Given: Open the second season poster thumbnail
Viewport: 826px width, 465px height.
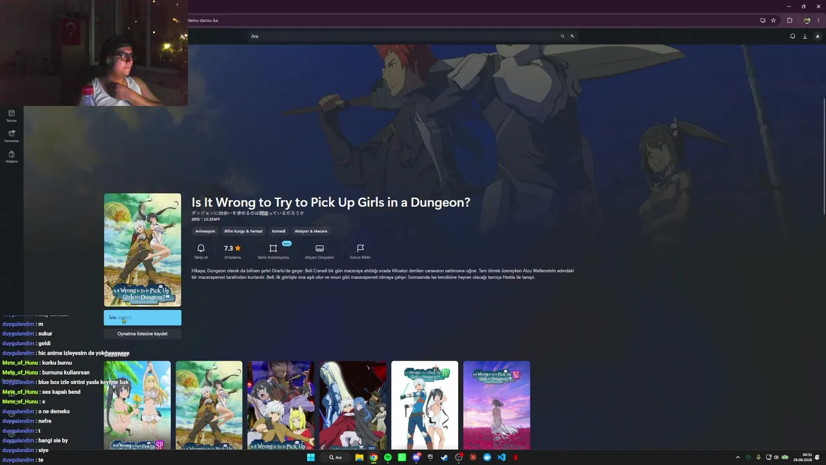Looking at the screenshot, I should point(209,405).
